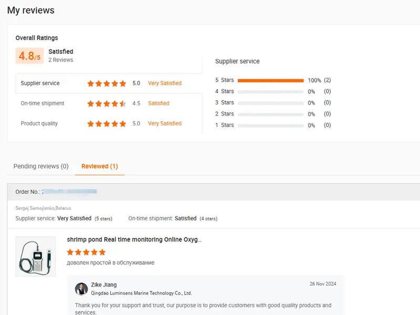Open the Reviewed (1) tab
The image size is (420, 315).
pos(99,166)
